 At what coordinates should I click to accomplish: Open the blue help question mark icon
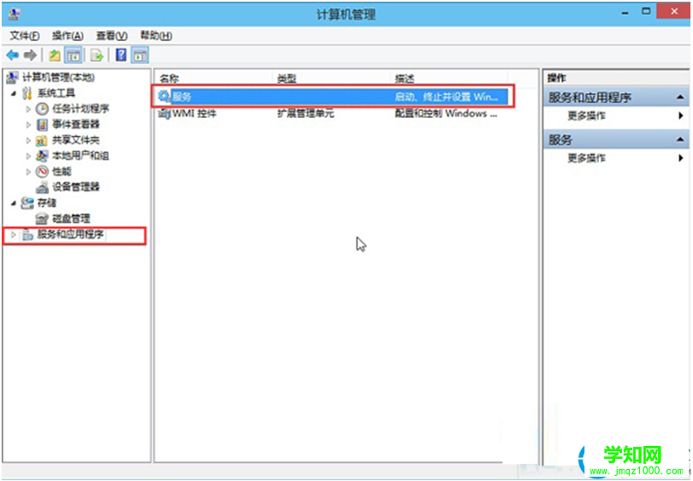[120, 56]
